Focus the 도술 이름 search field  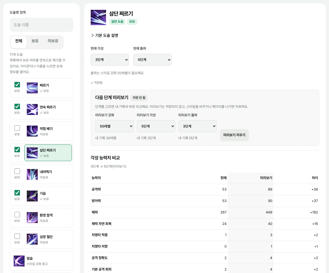point(42,25)
